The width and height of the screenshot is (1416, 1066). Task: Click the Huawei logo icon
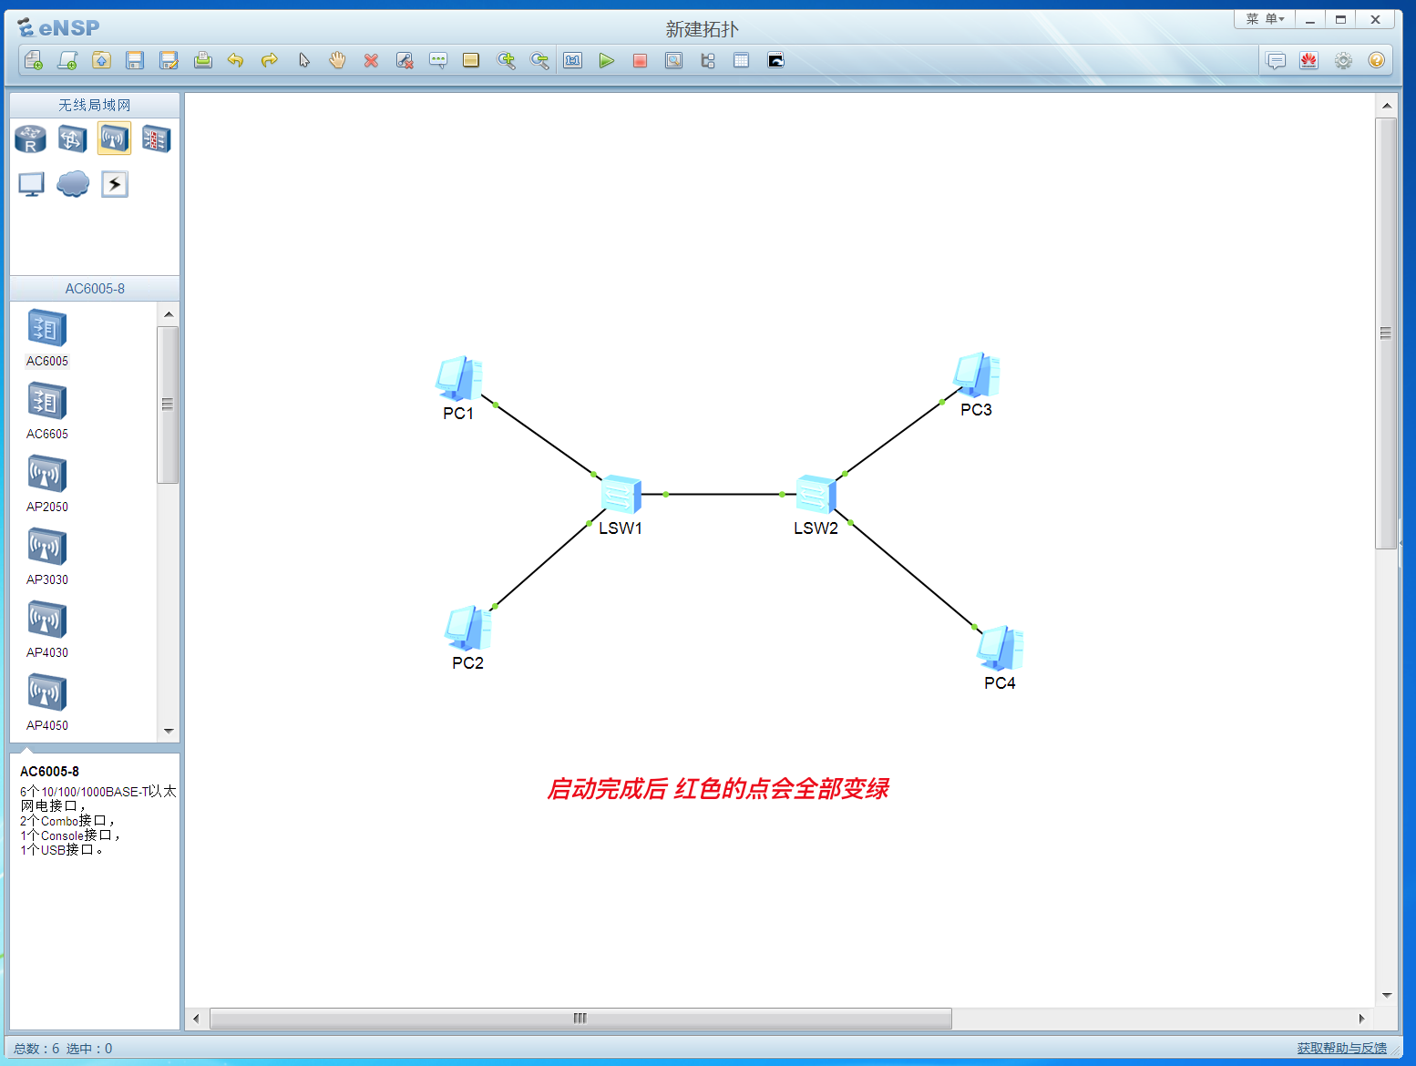(1309, 60)
